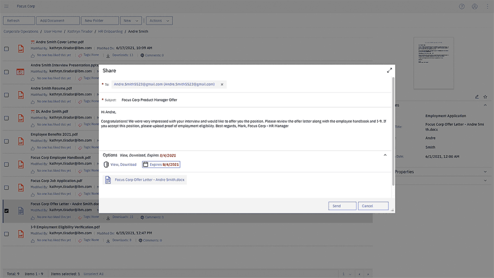Image resolution: width=494 pixels, height=278 pixels.
Task: Click the View, Download shield icon
Action: 106,164
